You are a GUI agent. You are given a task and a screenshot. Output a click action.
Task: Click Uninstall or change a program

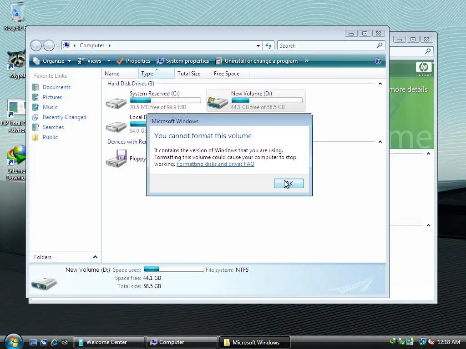257,61
